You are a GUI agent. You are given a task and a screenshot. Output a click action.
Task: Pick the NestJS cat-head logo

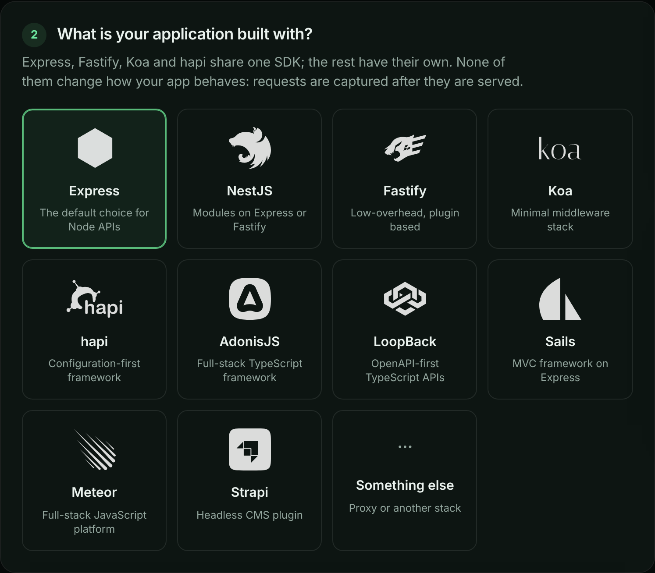point(250,148)
